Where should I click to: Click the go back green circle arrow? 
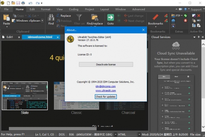(119, 16)
